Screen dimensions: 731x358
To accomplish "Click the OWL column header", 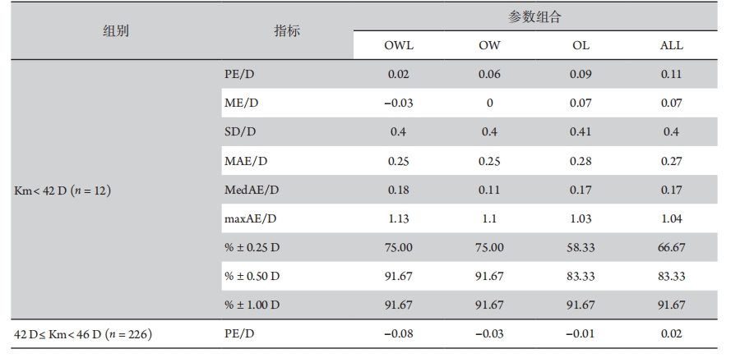I will tap(399, 45).
